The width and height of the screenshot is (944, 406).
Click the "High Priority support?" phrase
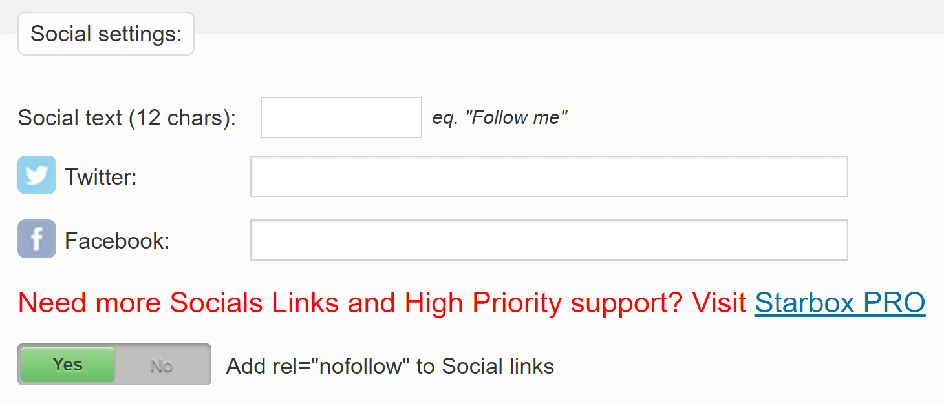point(544,302)
